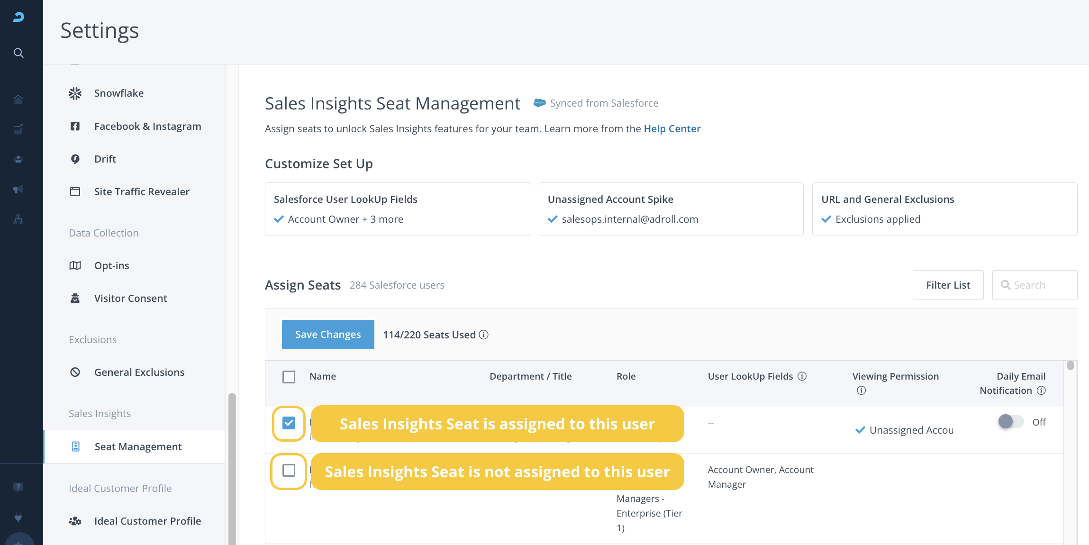The height and width of the screenshot is (545, 1089).
Task: Go to Home via the house icon
Action: [18, 99]
